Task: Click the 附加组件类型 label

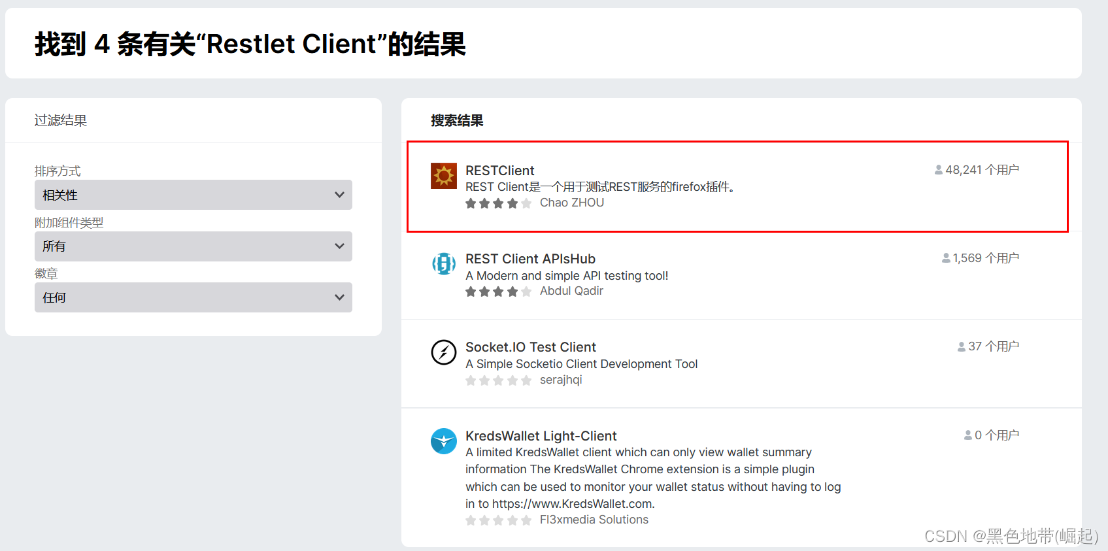Action: 69,223
